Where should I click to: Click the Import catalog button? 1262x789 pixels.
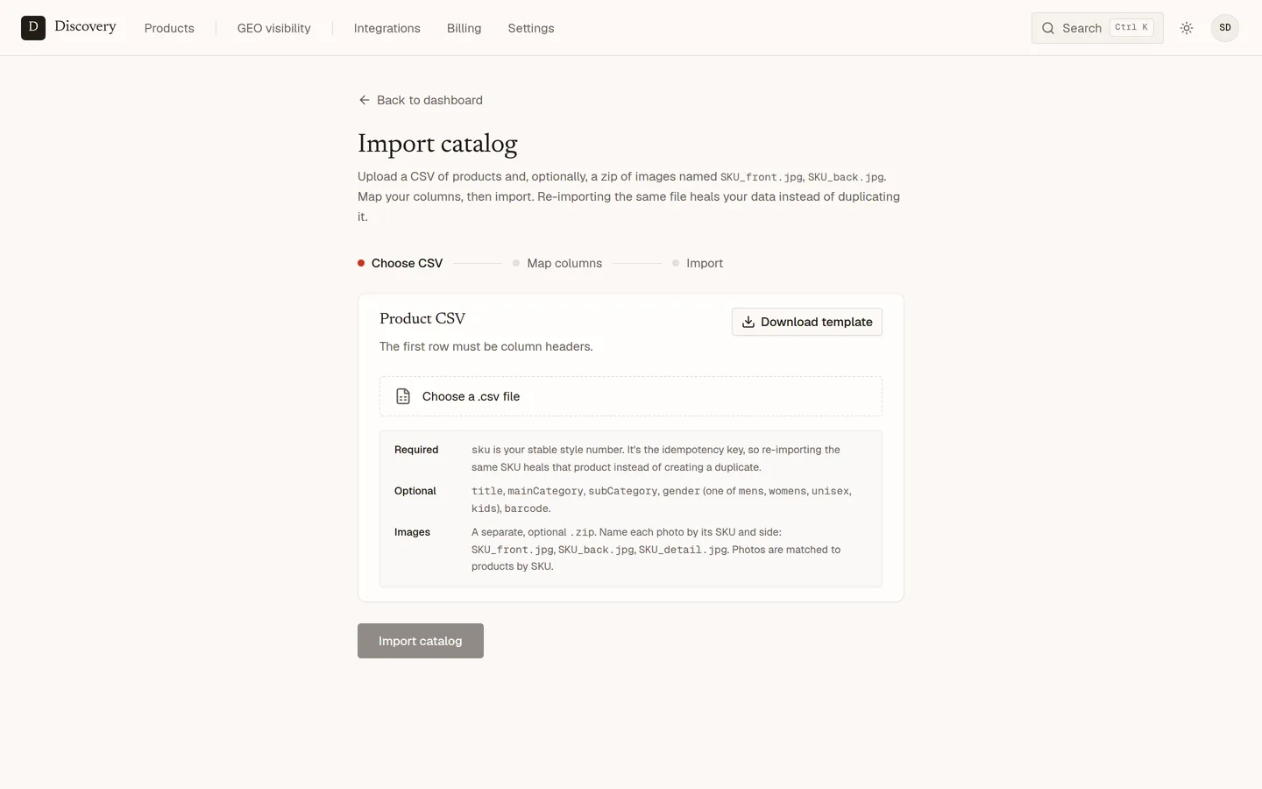[x=421, y=641]
